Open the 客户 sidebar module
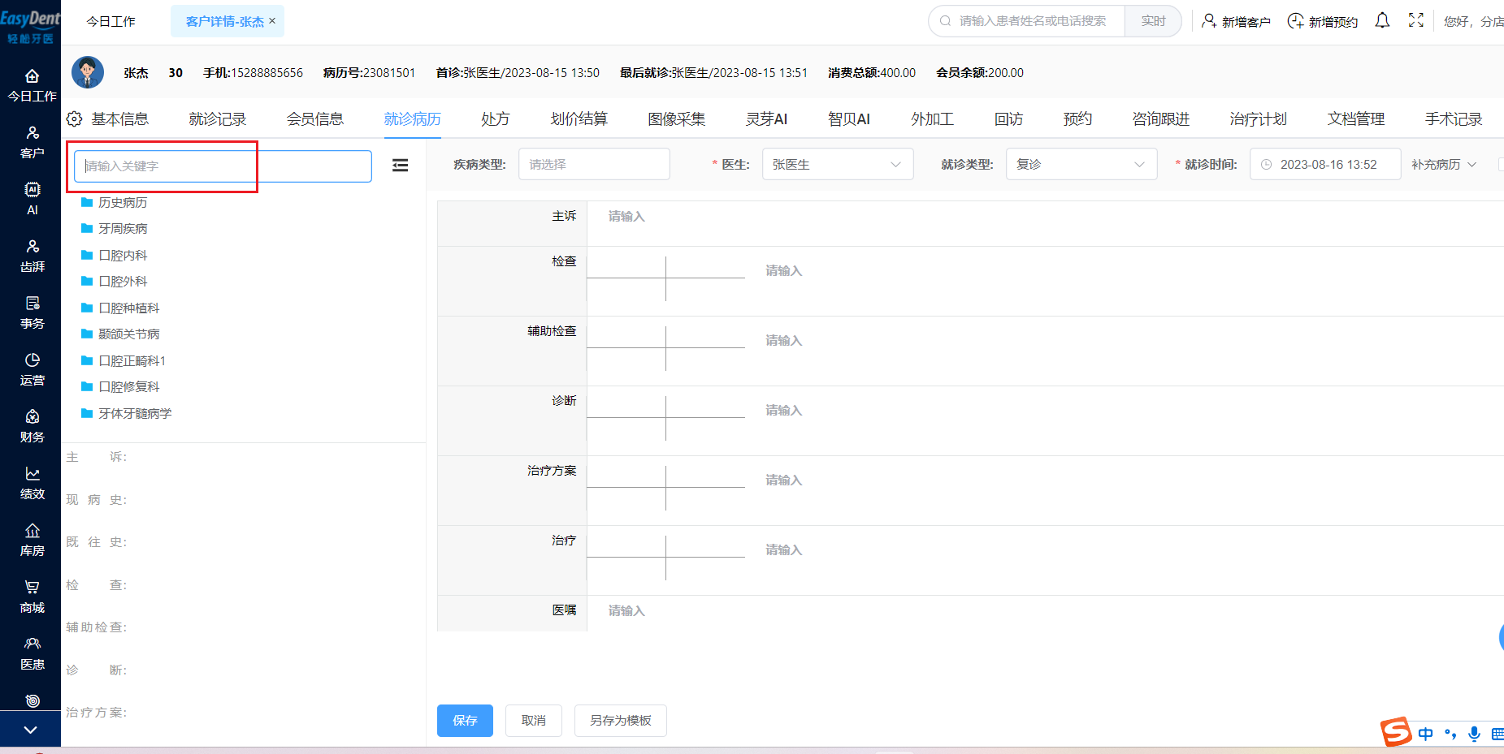 click(x=32, y=143)
